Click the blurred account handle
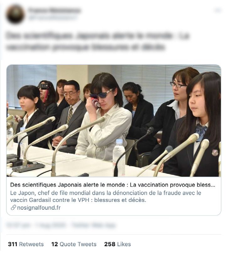The height and width of the screenshot is (256, 228). tap(52, 17)
